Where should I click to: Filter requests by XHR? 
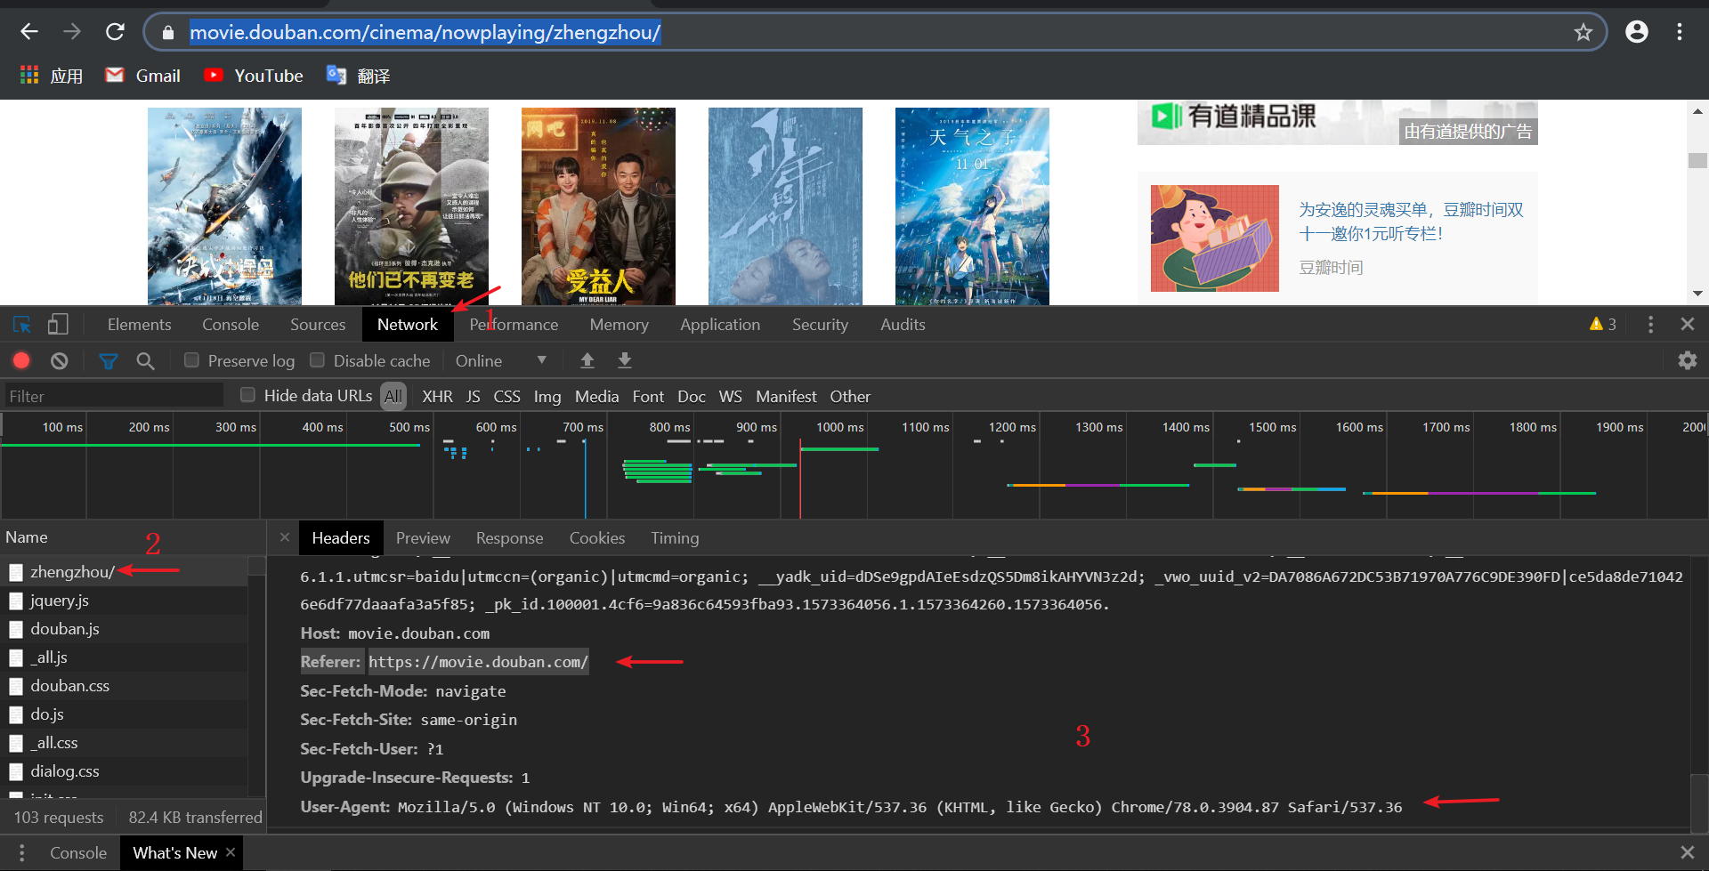coord(437,396)
